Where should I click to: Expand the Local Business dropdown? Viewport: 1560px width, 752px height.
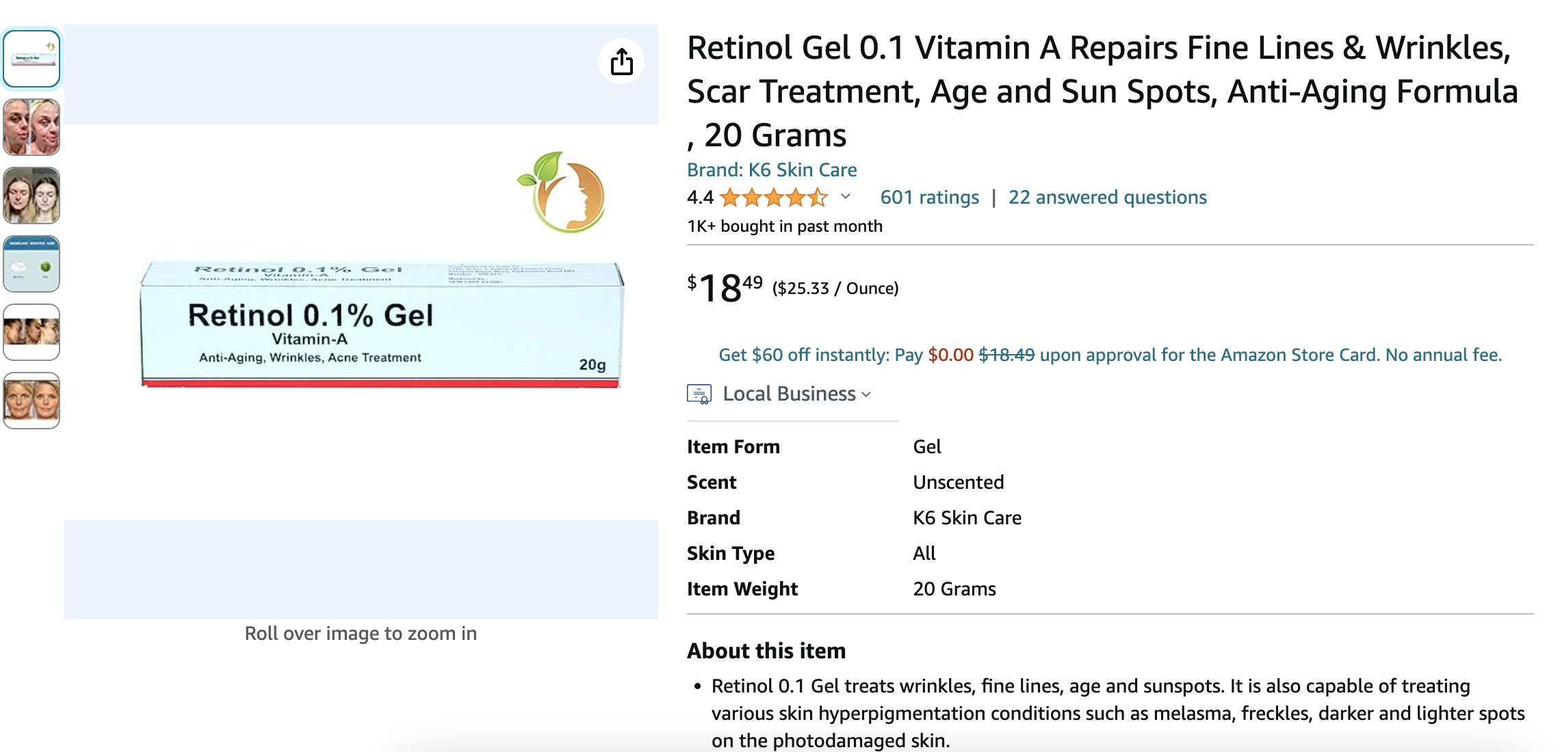click(x=797, y=394)
